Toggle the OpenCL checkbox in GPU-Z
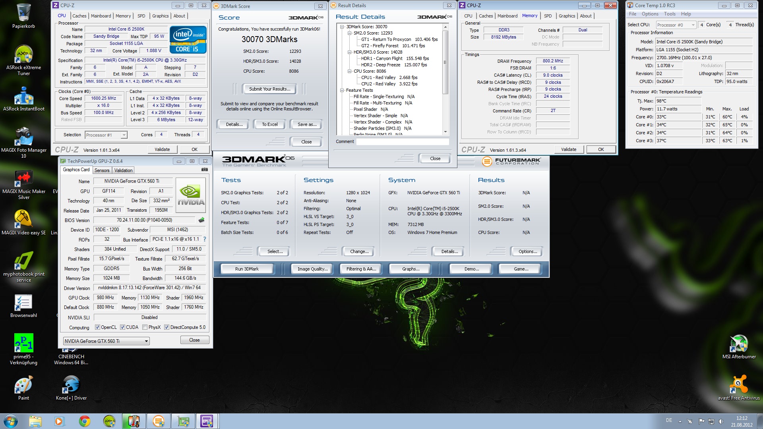This screenshot has height=429, width=763. (x=97, y=327)
